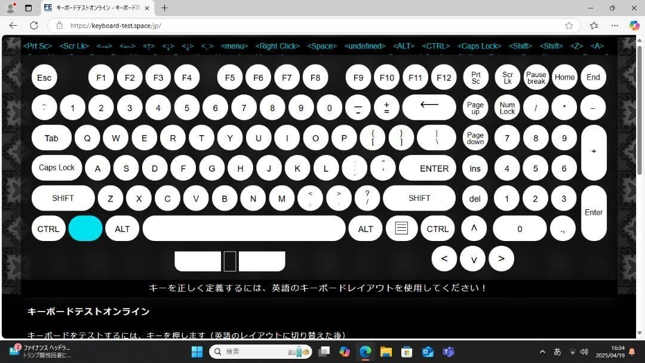Screen dimensions: 645x363
Task: Click the right mouse button indicator
Action: [262, 261]
